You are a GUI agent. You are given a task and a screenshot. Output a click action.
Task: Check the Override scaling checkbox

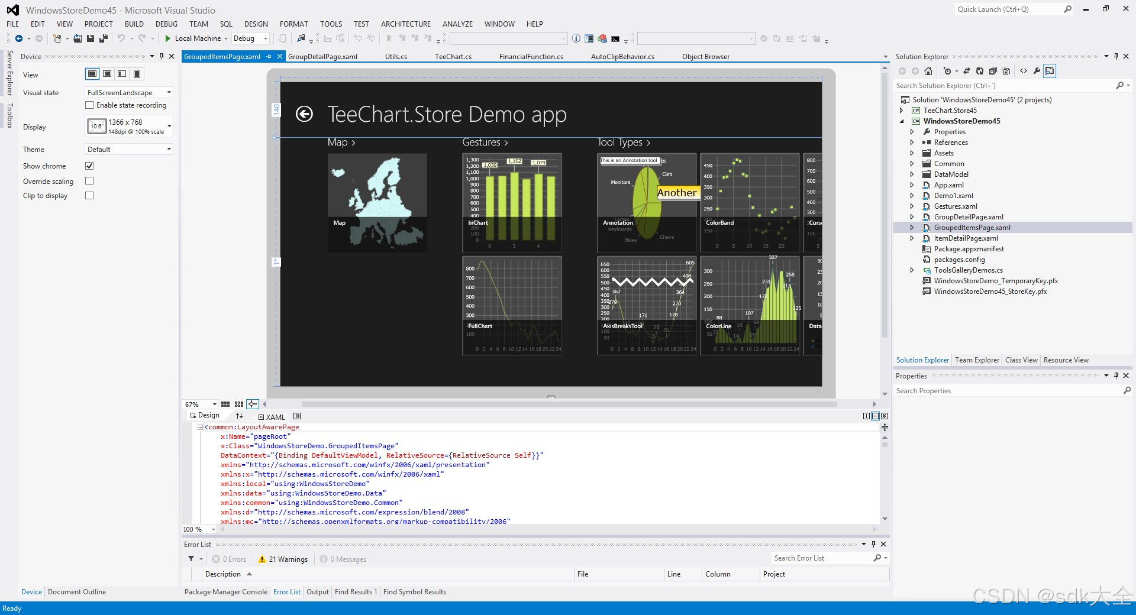(89, 181)
